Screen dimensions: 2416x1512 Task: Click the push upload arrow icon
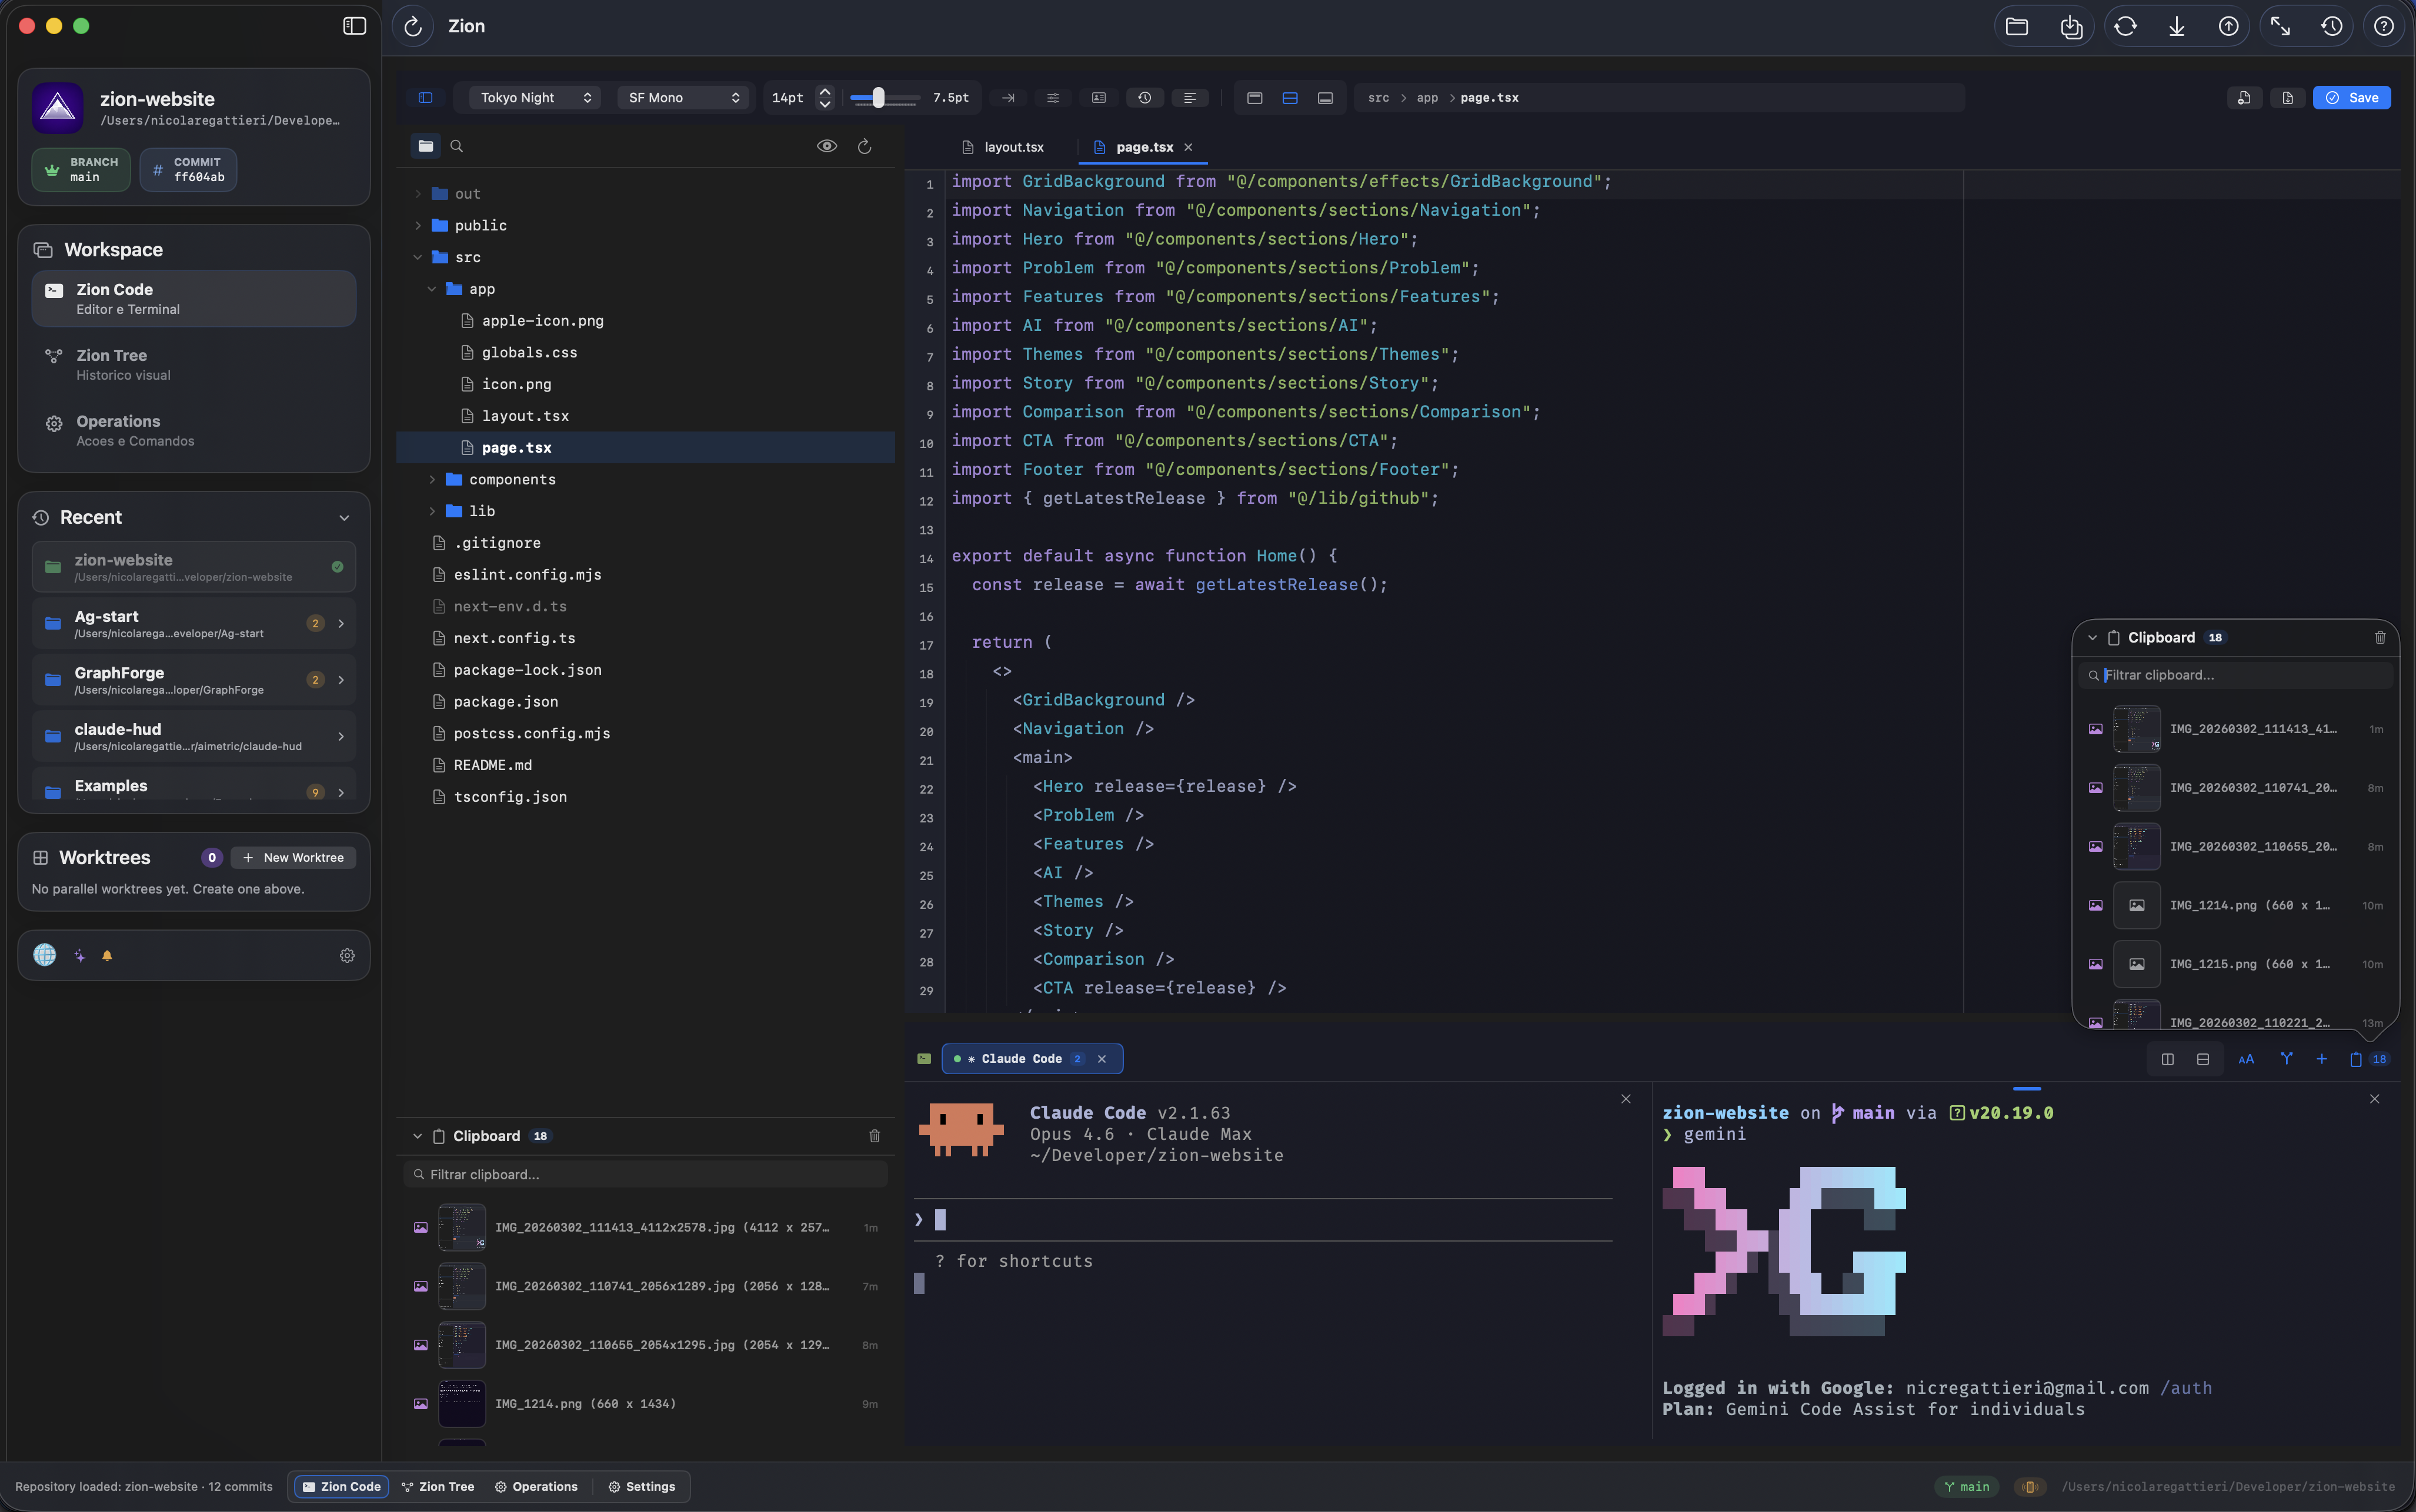[x=2229, y=27]
